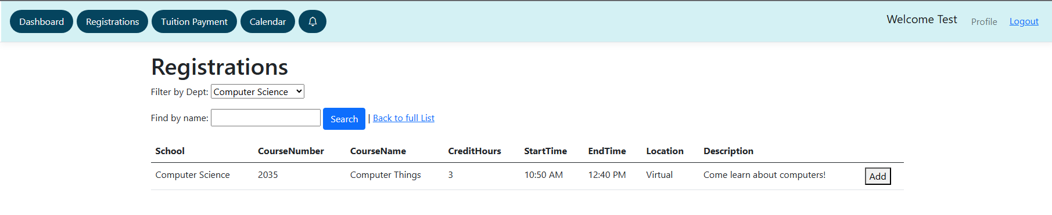Focus the Find by name field
The image size is (1052, 215).
265,118
